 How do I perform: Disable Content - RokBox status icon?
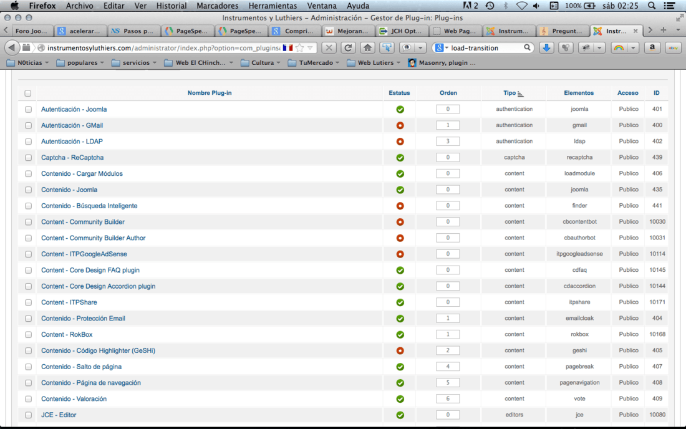400,335
